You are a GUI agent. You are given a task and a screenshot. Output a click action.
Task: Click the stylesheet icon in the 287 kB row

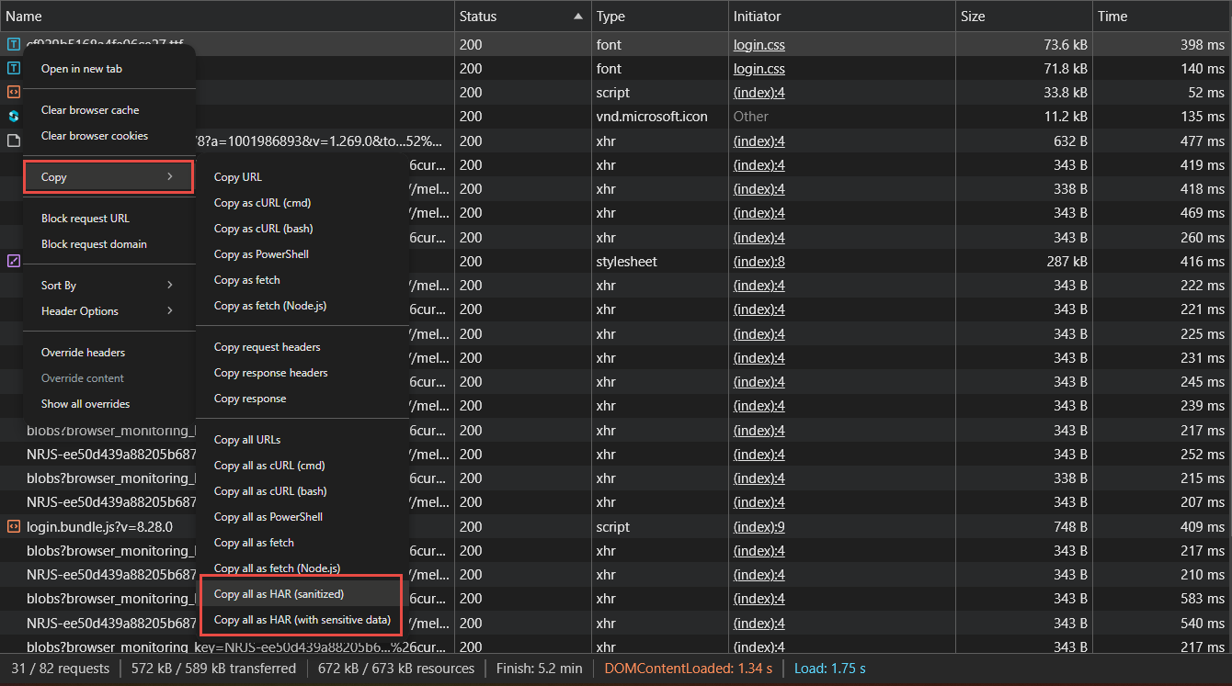pos(14,261)
